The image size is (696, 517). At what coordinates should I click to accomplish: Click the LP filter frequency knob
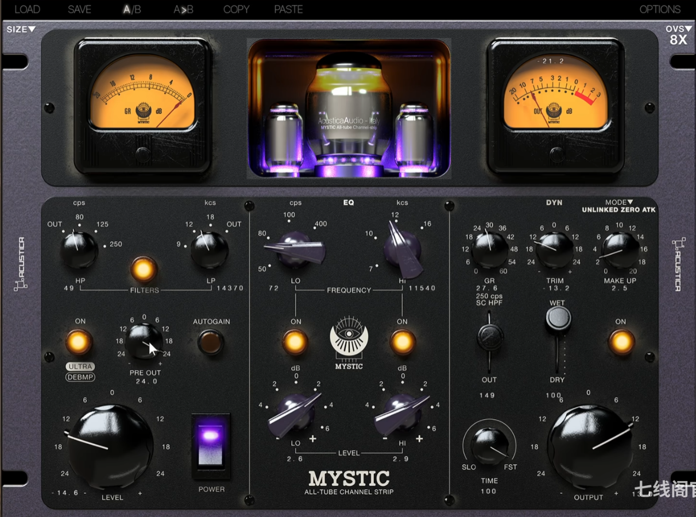tap(209, 249)
